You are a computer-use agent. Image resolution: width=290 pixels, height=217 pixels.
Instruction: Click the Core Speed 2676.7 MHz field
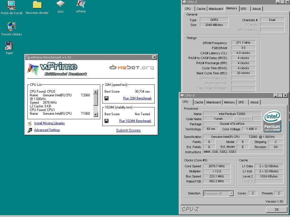click(x=217, y=166)
